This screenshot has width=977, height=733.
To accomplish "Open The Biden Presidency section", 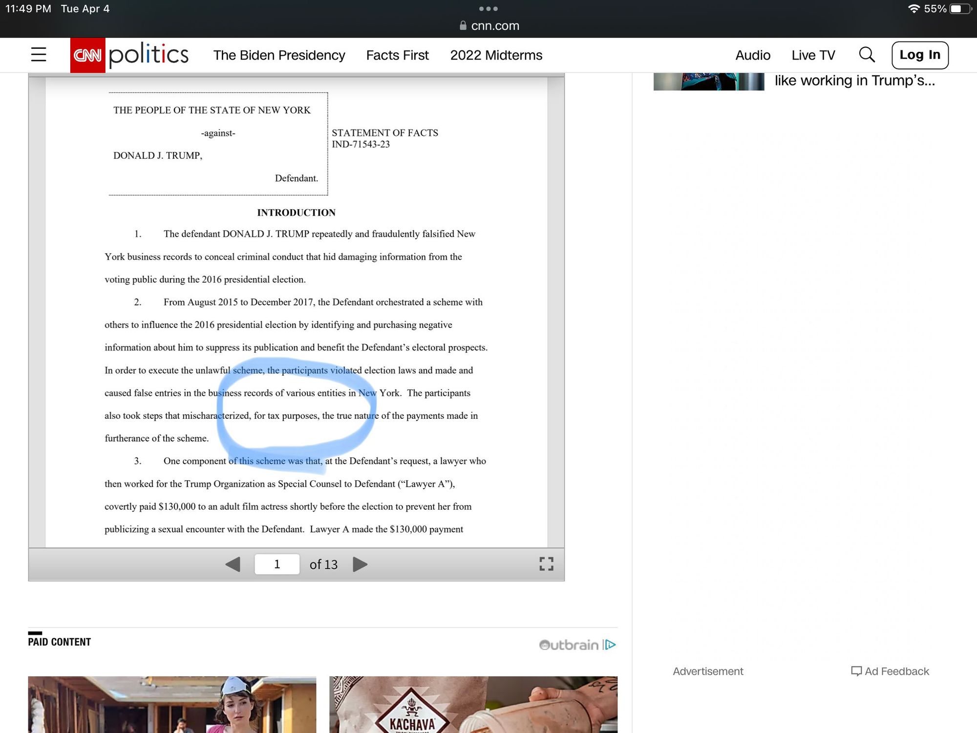I will [x=279, y=55].
